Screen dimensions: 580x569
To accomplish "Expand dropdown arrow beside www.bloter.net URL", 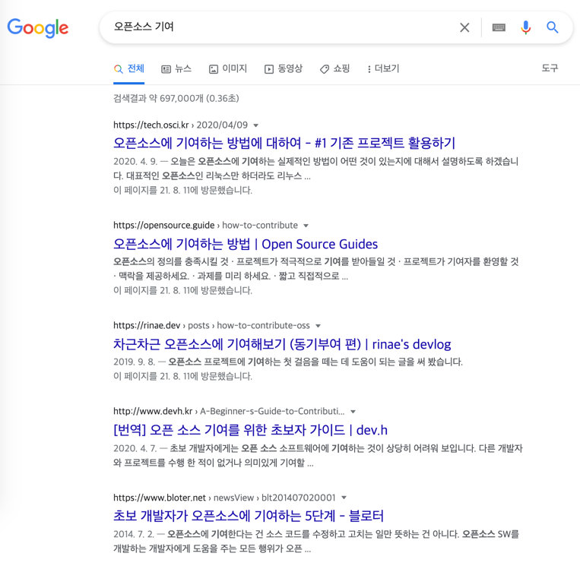I will coord(344,498).
